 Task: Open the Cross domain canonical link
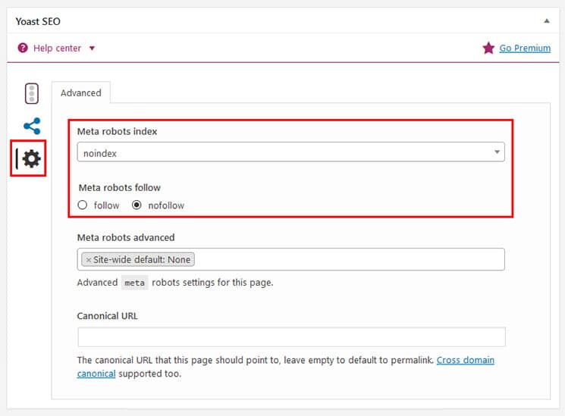point(466,360)
